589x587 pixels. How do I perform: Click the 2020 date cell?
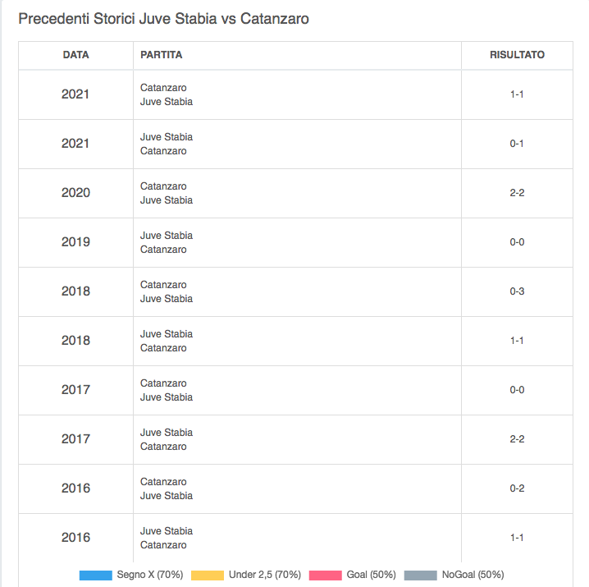pyautogui.click(x=75, y=193)
